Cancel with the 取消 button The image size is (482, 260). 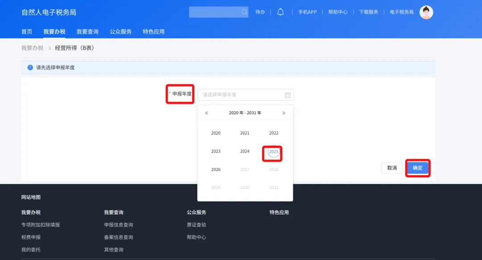(391, 168)
